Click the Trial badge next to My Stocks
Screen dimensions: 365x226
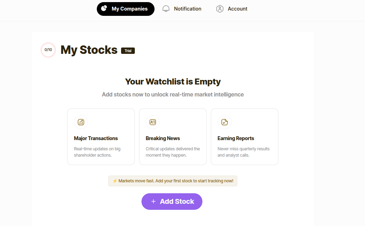coord(128,51)
